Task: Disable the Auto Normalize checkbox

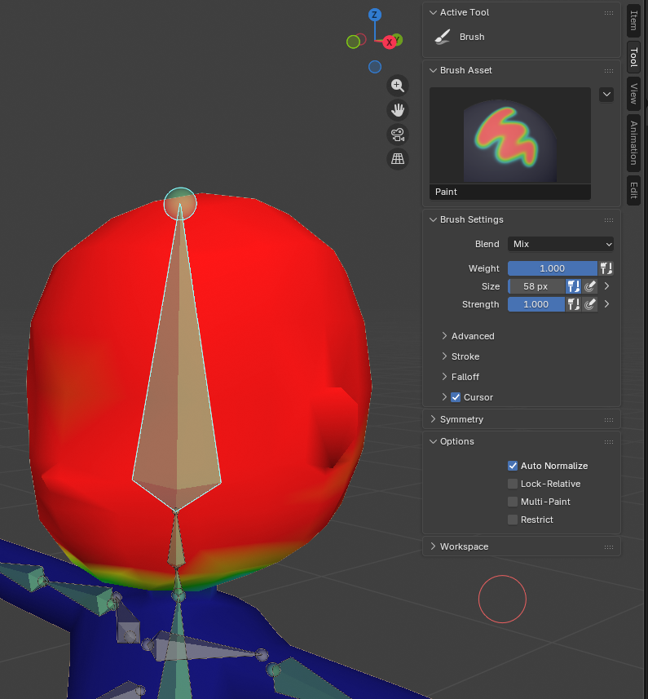Action: (513, 466)
